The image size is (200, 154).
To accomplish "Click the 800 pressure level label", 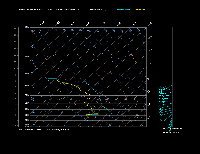I will (x=27, y=115).
